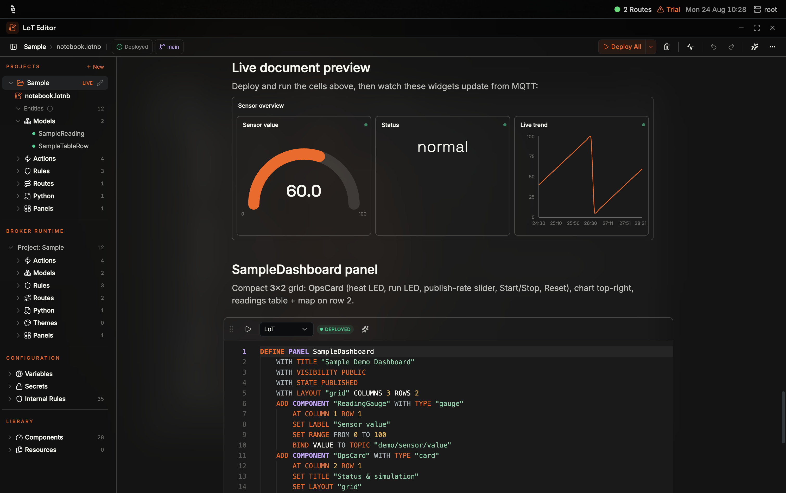This screenshot has width=786, height=493.
Task: Click the root user server icon
Action: (757, 9)
